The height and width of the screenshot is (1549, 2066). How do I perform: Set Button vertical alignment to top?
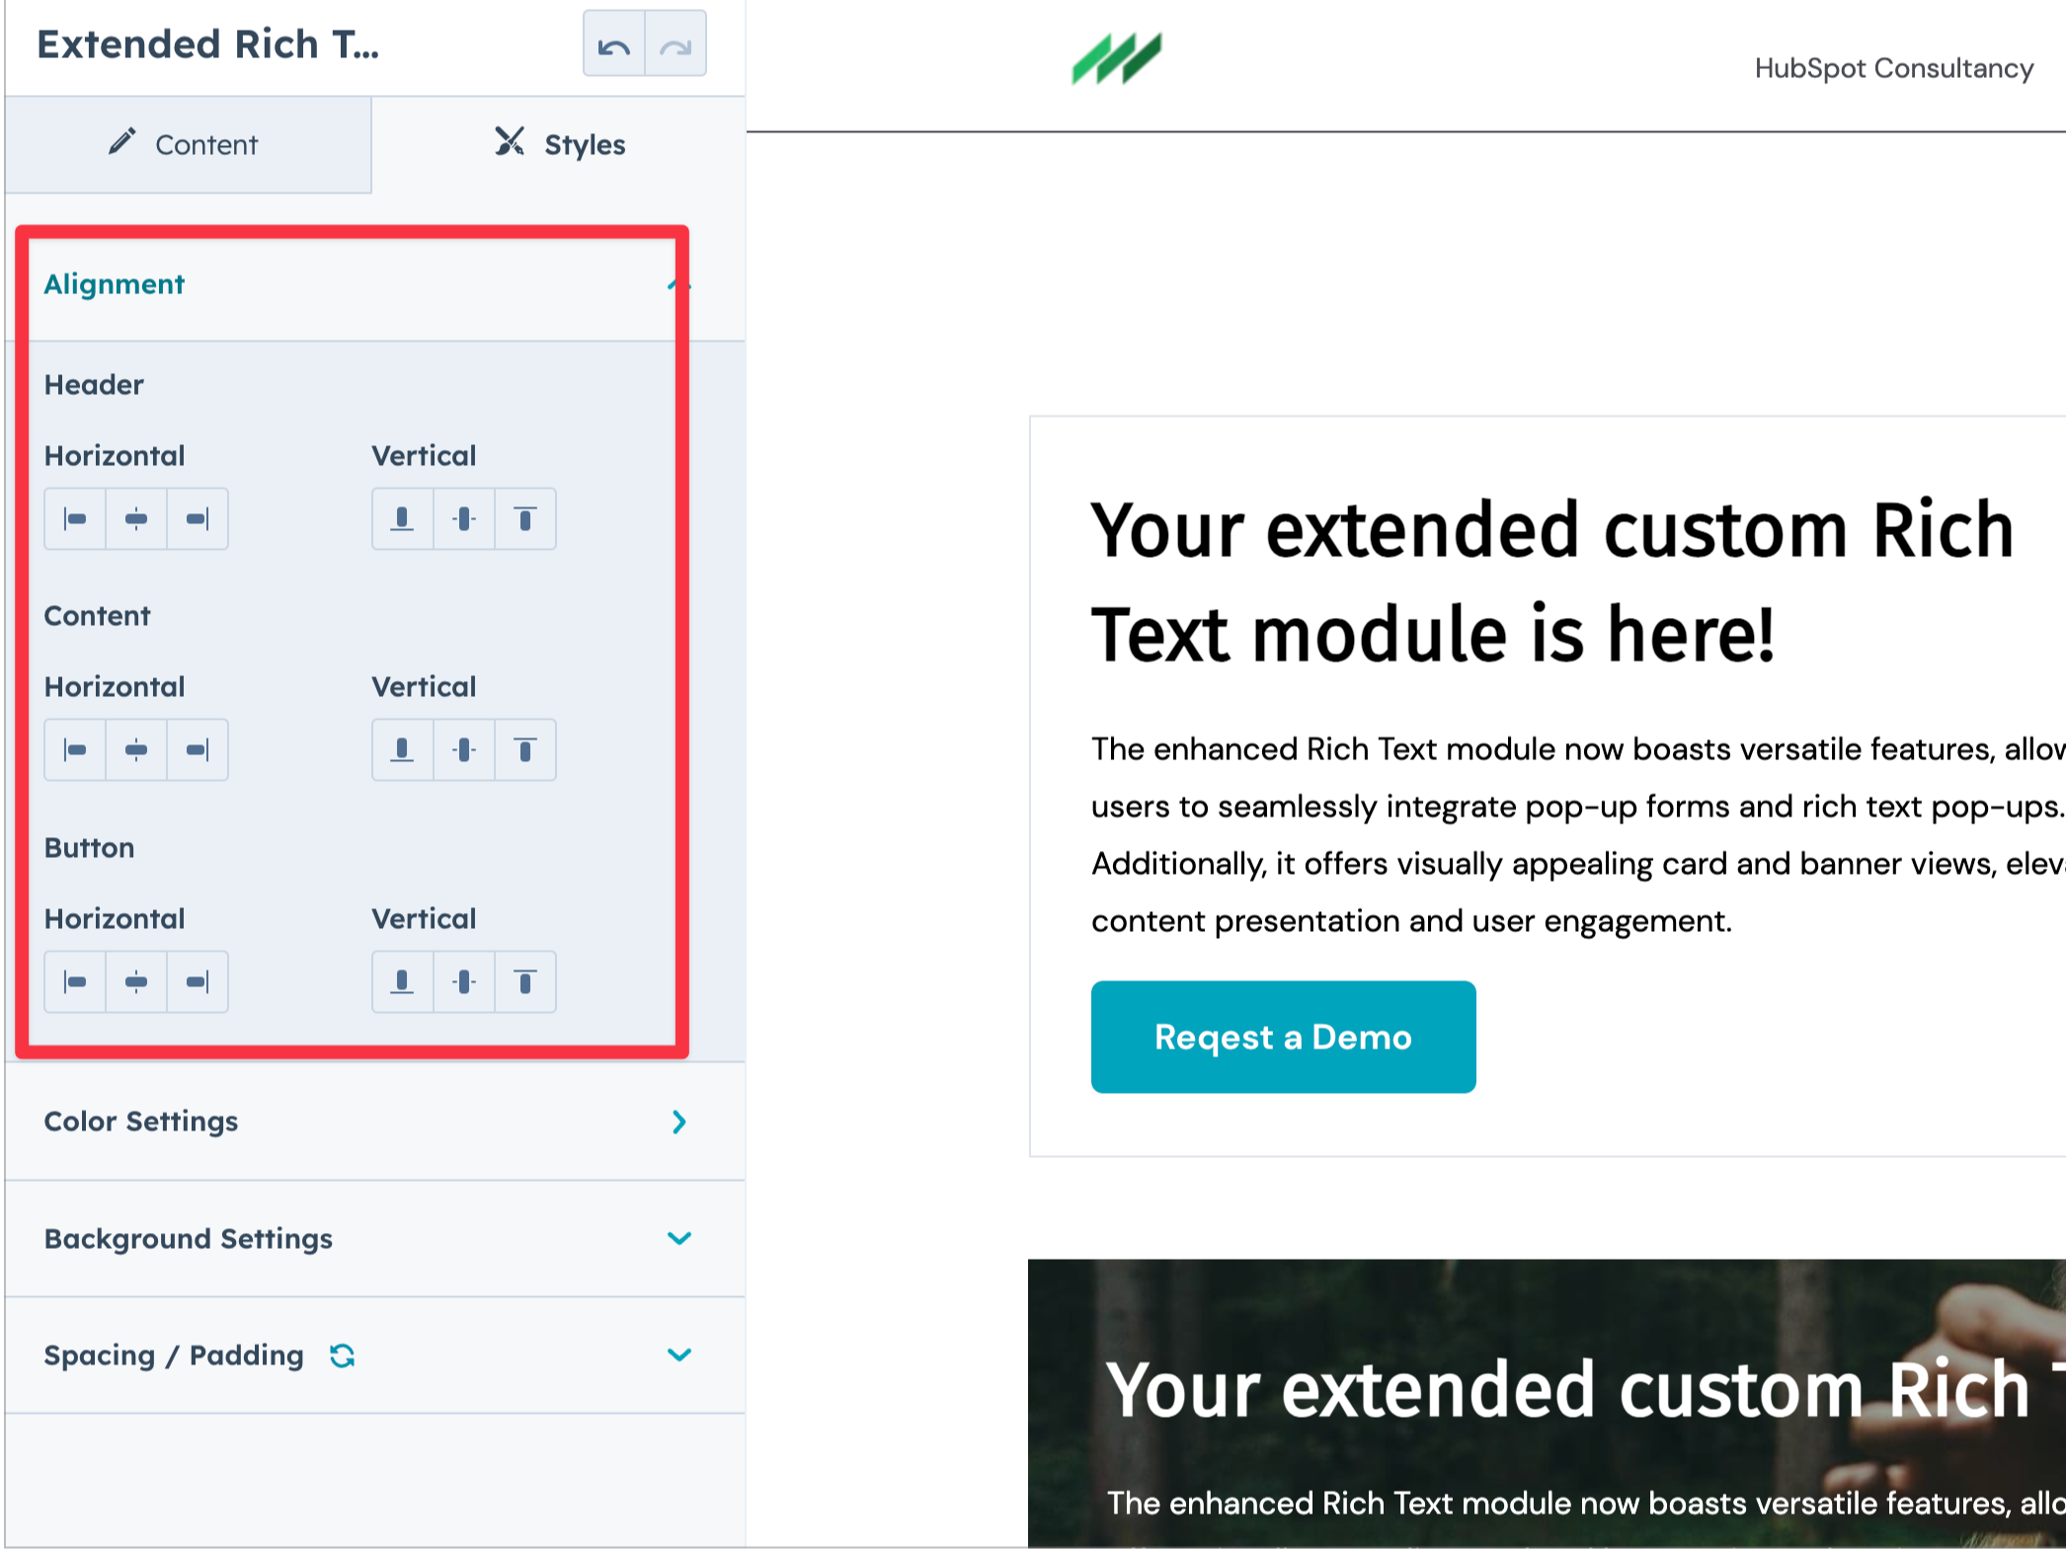(525, 982)
